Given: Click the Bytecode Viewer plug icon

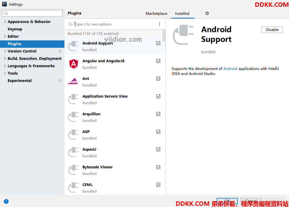Looking at the screenshot, I should click(x=74, y=170).
